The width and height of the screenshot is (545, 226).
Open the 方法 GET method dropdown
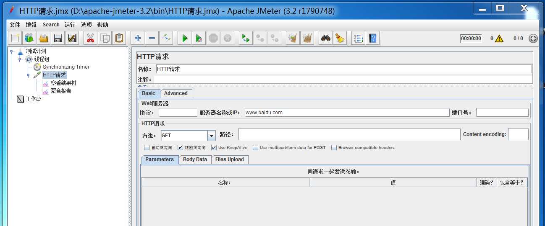click(212, 136)
